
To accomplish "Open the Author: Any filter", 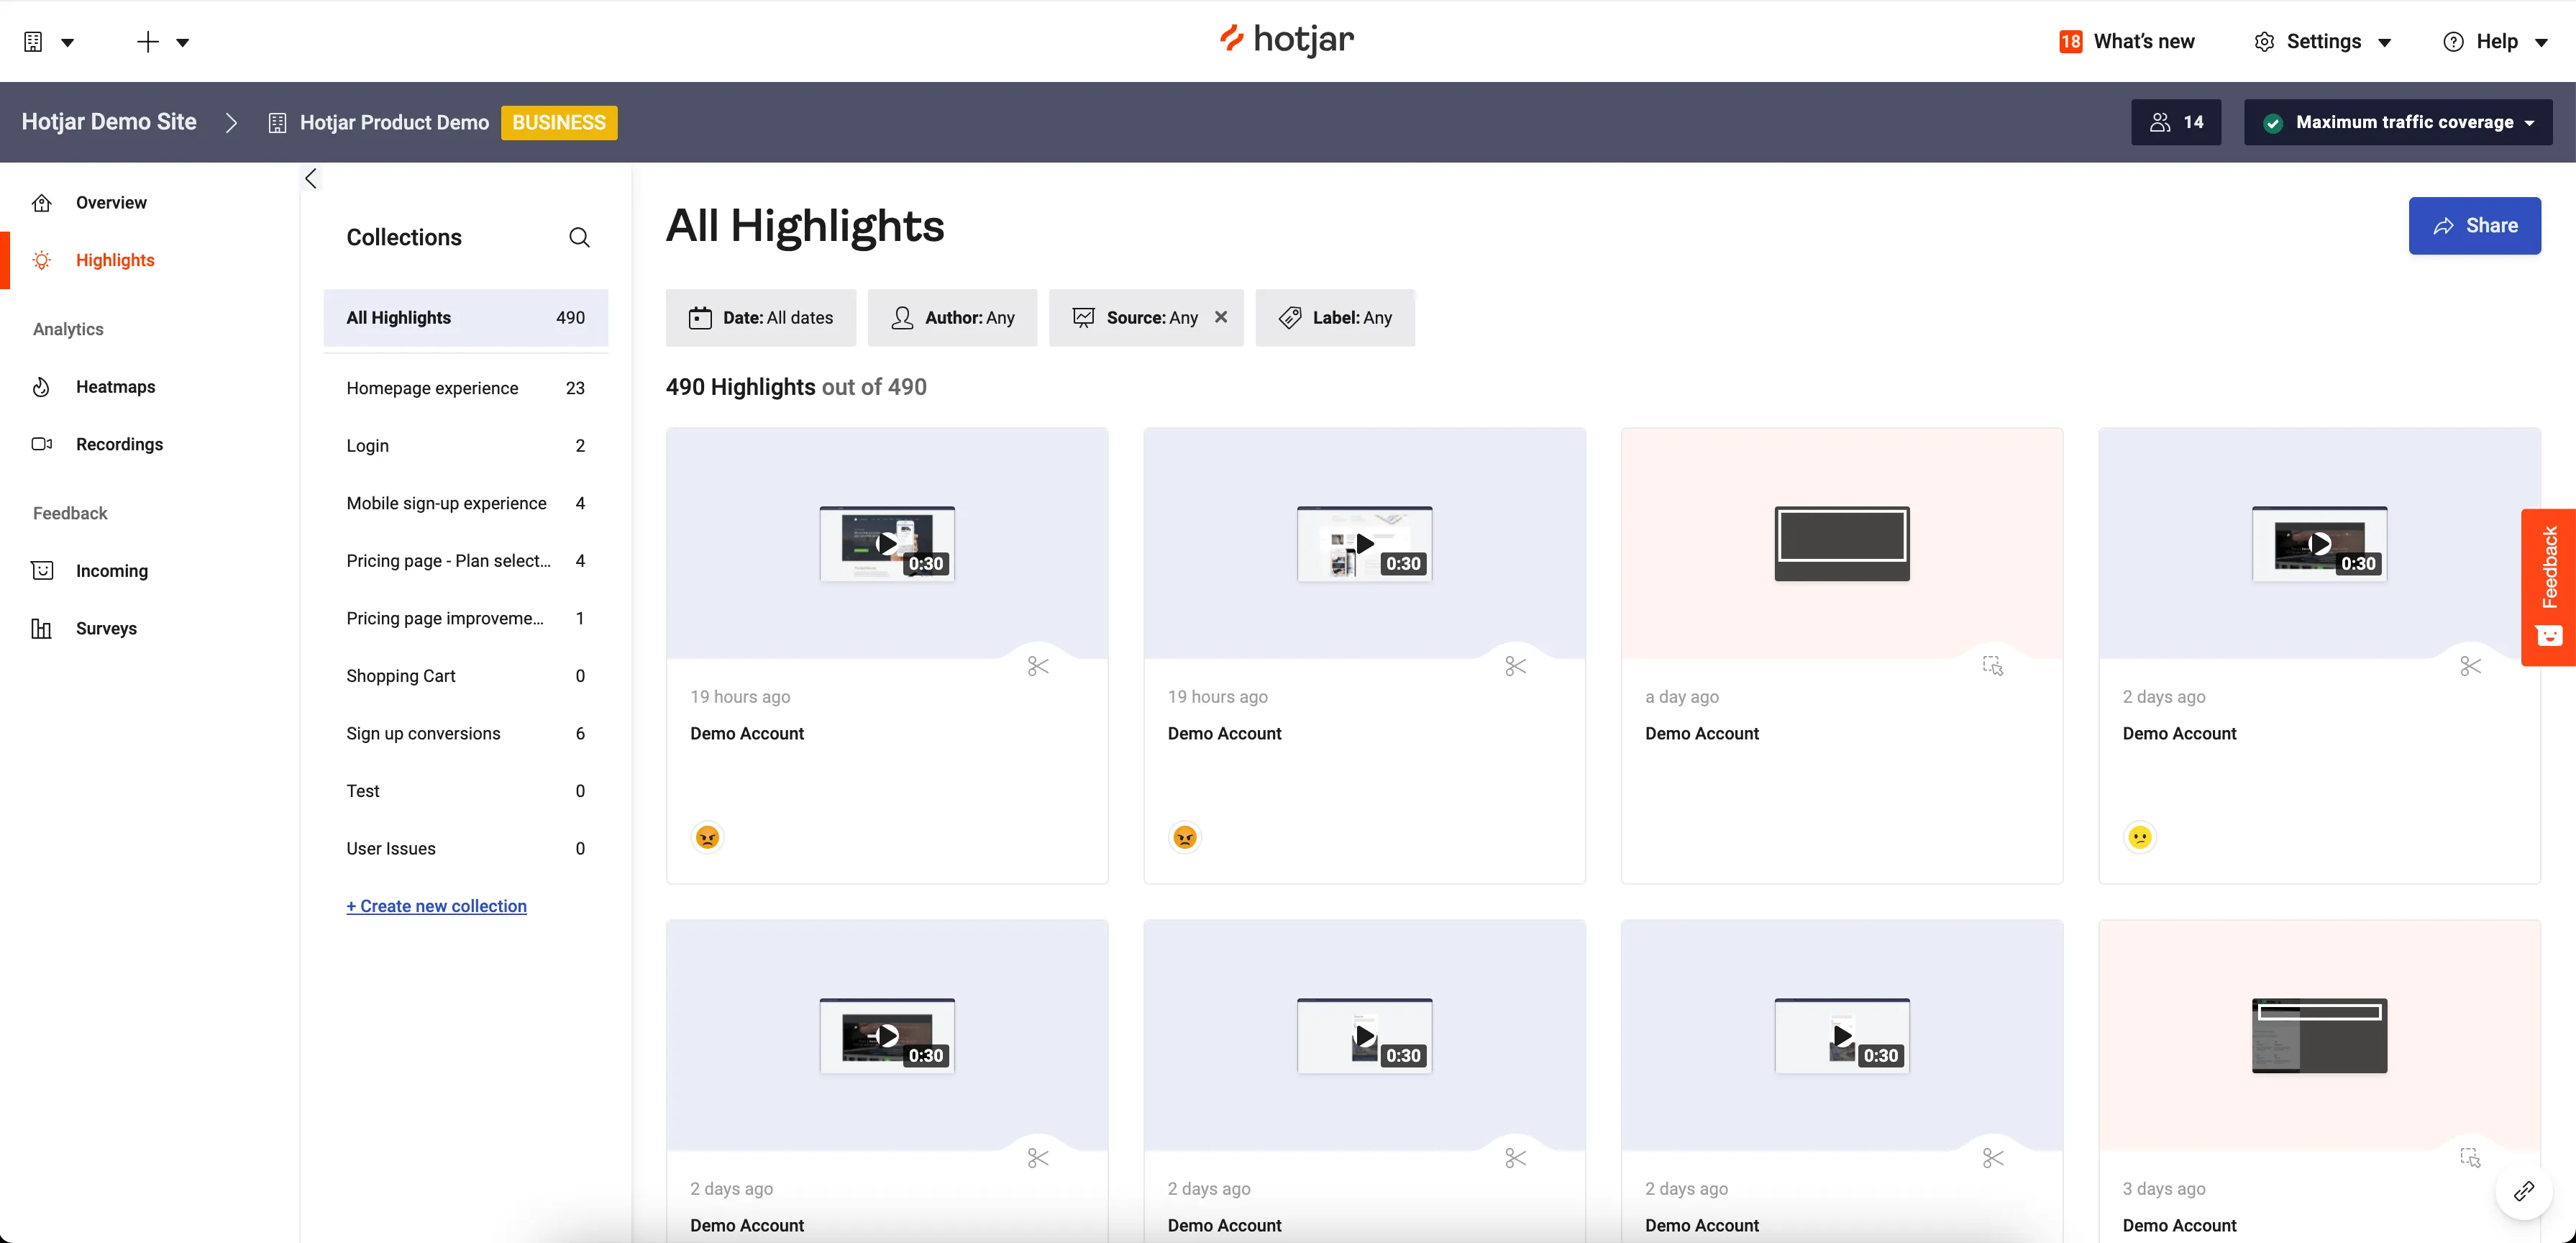I will click(952, 318).
